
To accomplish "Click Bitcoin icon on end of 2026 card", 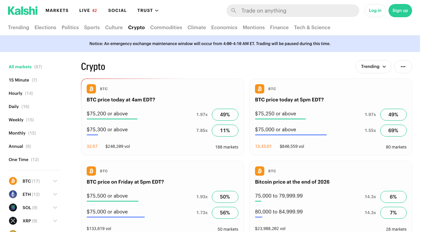I will point(260,171).
